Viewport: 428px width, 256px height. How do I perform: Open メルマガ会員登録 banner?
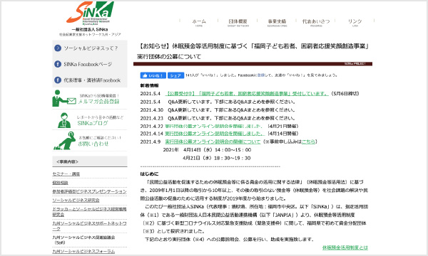tap(99, 102)
